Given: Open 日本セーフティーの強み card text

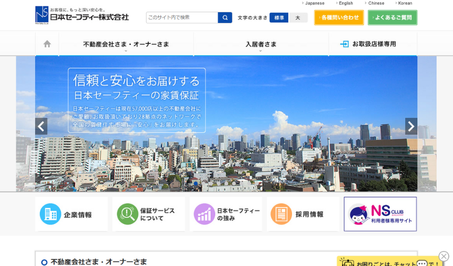Looking at the screenshot, I should click(x=239, y=214).
